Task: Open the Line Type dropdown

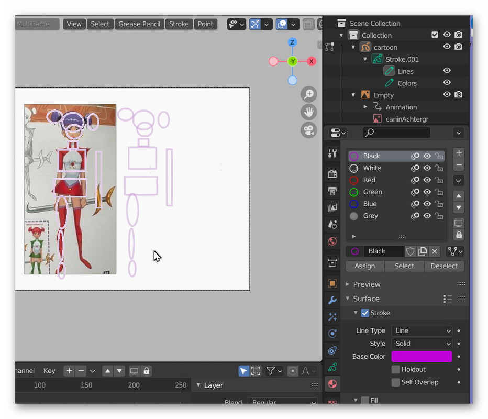Action: (422, 330)
